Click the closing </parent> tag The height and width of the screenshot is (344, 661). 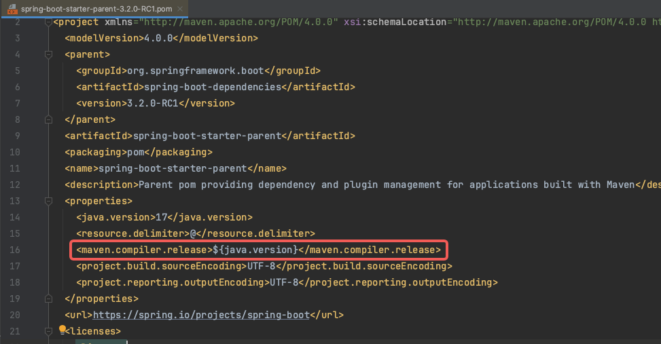pyautogui.click(x=90, y=119)
